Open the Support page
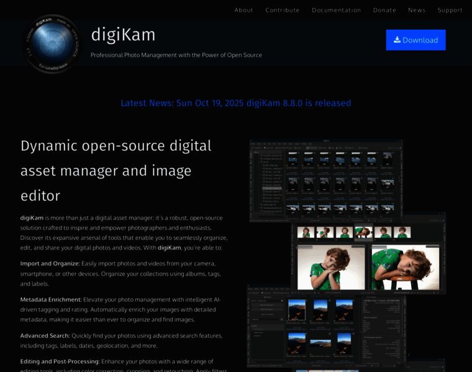This screenshot has width=472, height=372. tap(450, 10)
